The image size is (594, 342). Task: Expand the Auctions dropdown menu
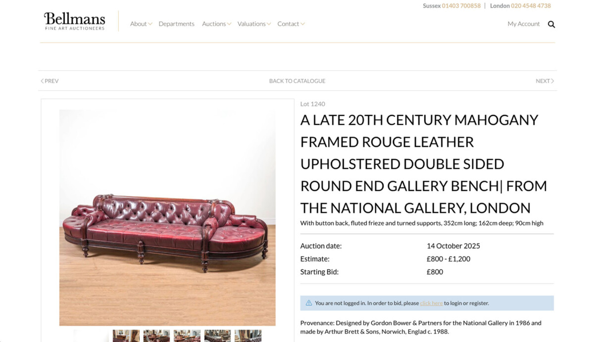pos(216,24)
